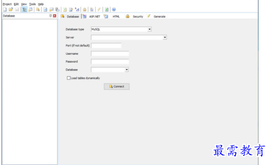This screenshot has height=165, width=269.
Task: Open the View menu
Action: (x=24, y=4)
